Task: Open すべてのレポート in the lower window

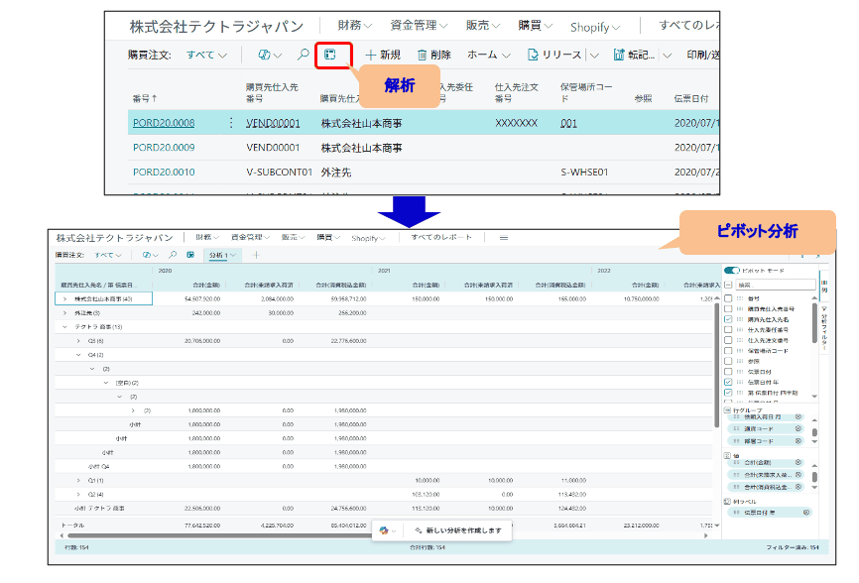Action: pyautogui.click(x=441, y=237)
